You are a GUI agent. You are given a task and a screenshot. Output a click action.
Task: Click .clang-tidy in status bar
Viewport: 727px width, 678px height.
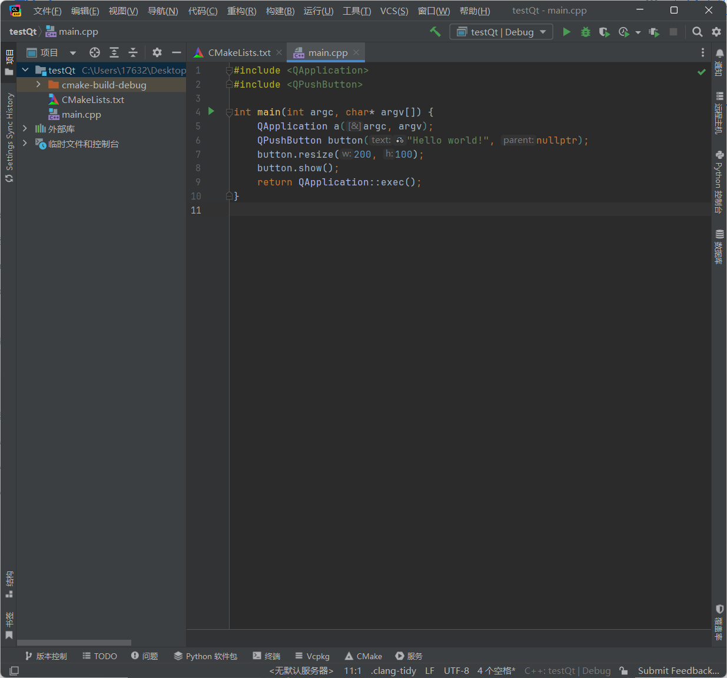393,670
